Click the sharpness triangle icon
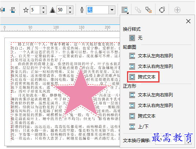 tap(53, 10)
